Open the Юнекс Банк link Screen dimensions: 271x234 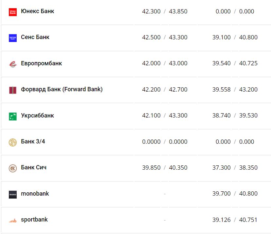click(37, 11)
